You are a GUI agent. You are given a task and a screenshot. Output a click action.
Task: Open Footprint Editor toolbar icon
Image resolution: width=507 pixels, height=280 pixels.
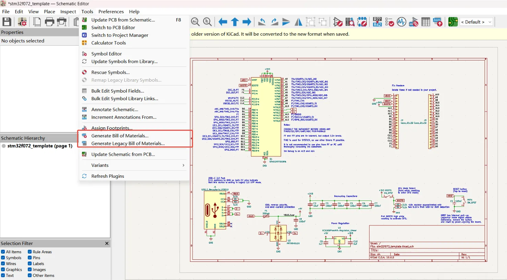click(x=362, y=22)
